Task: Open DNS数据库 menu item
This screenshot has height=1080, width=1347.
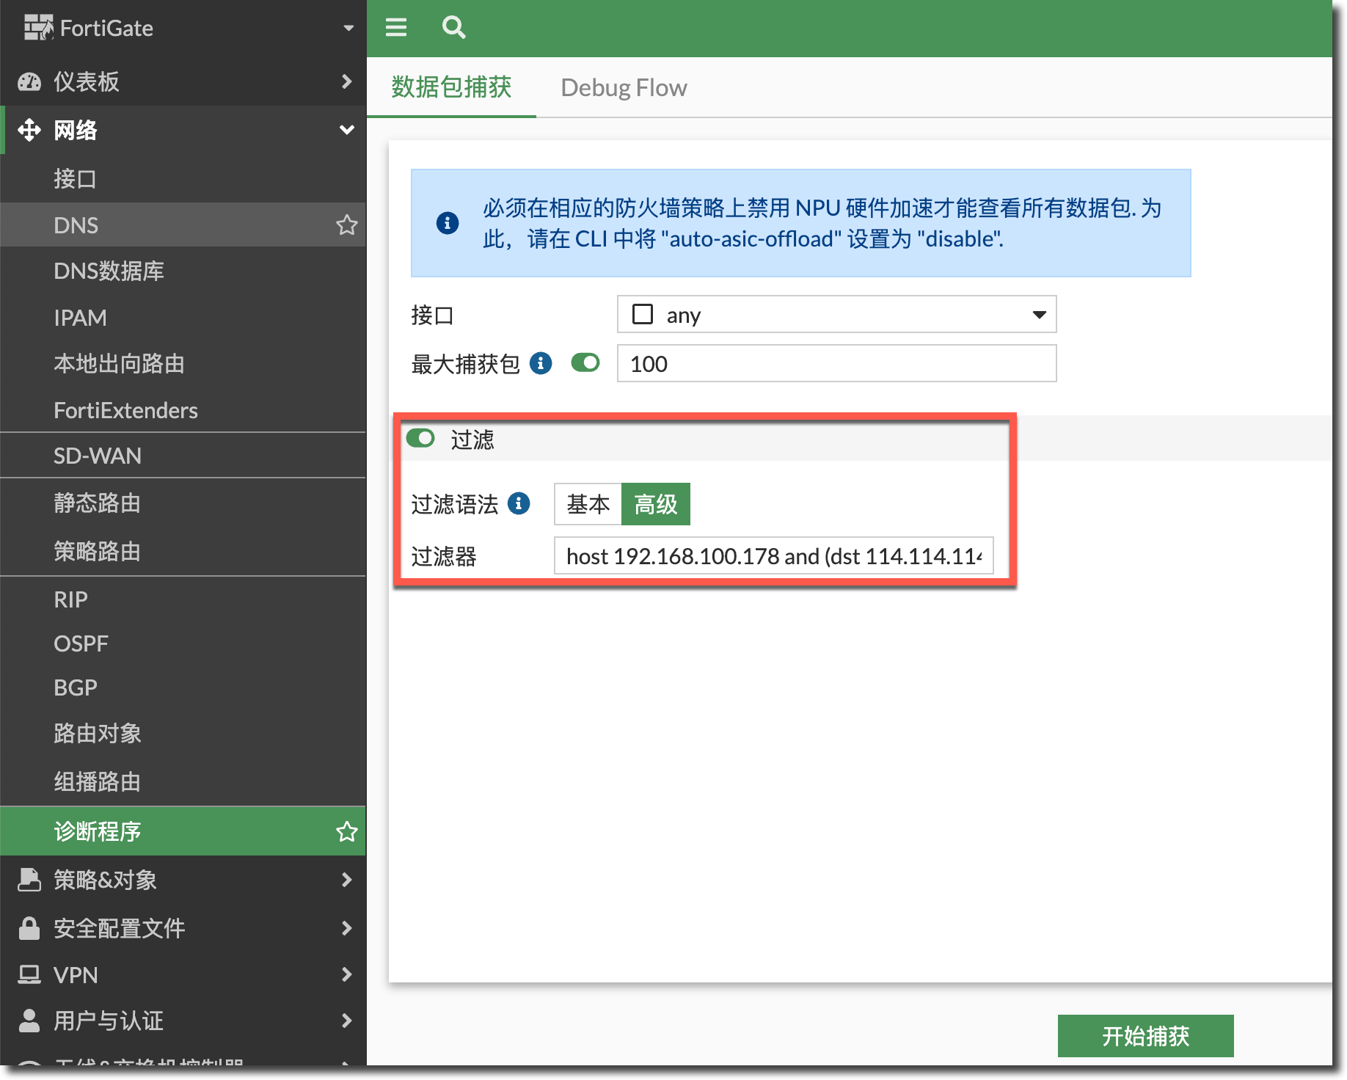Action: pyautogui.click(x=183, y=271)
